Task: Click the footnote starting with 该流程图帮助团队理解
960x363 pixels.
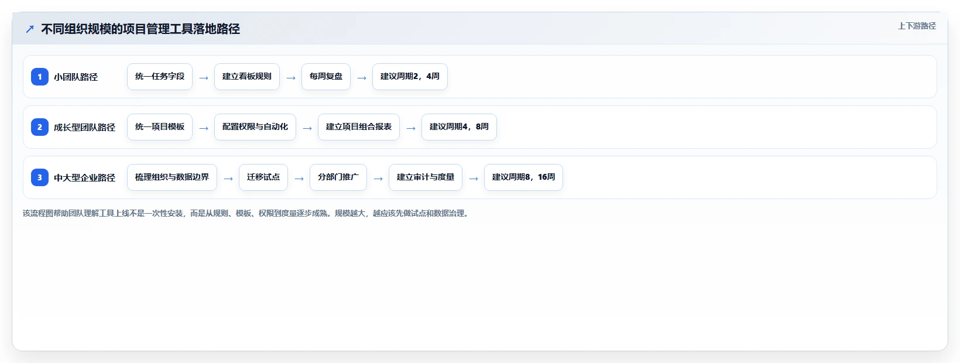Action: [x=247, y=214]
